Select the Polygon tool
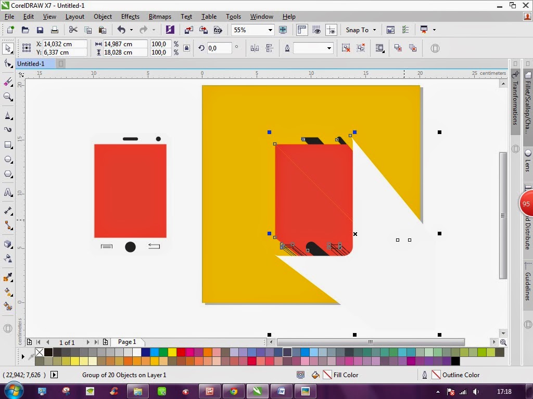Image resolution: width=533 pixels, height=399 pixels. (x=7, y=175)
